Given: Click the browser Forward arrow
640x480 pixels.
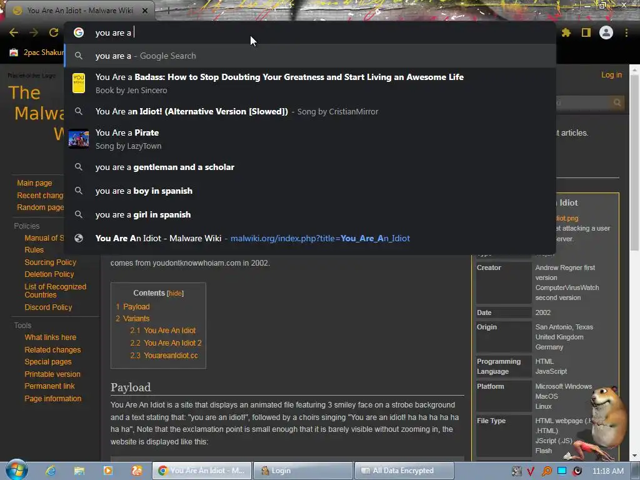Looking at the screenshot, I should (x=34, y=32).
